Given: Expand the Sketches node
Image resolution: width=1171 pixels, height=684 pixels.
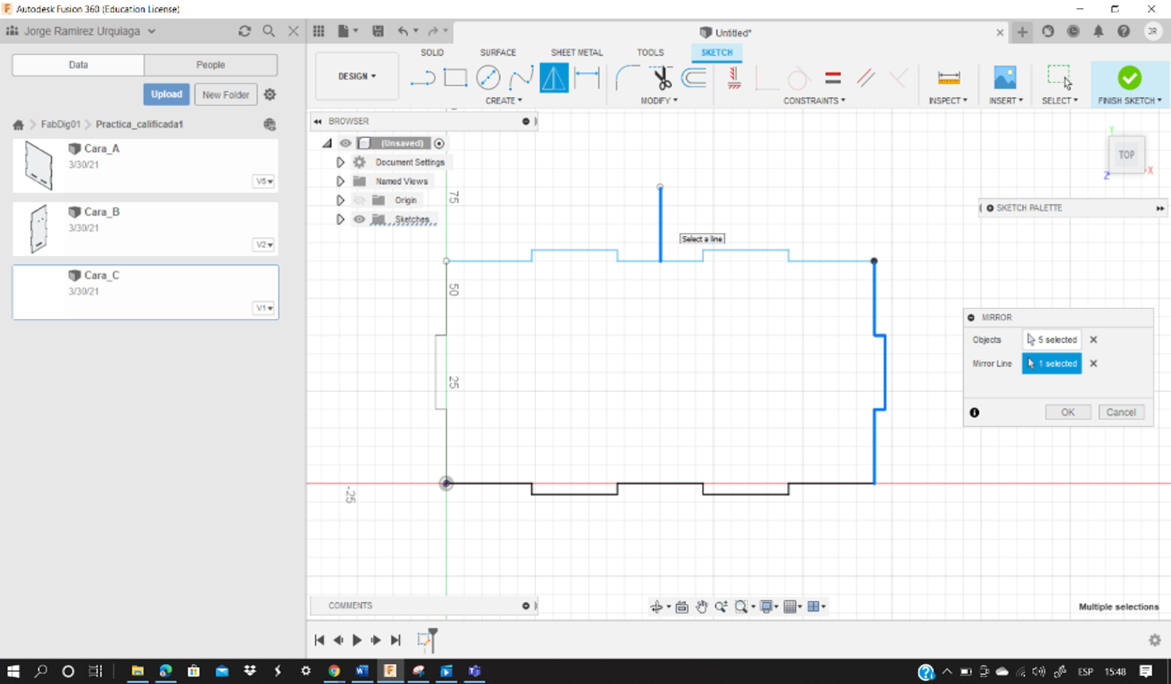Looking at the screenshot, I should point(340,219).
